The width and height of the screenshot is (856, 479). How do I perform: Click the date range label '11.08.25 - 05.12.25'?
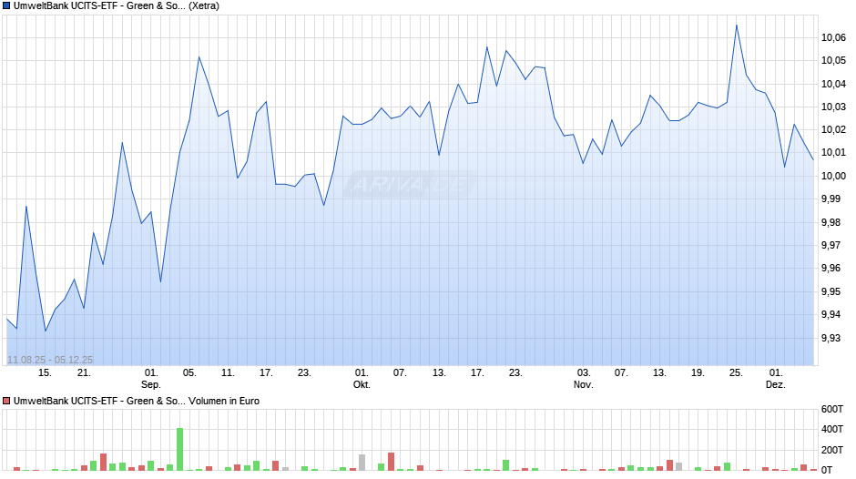(50, 360)
